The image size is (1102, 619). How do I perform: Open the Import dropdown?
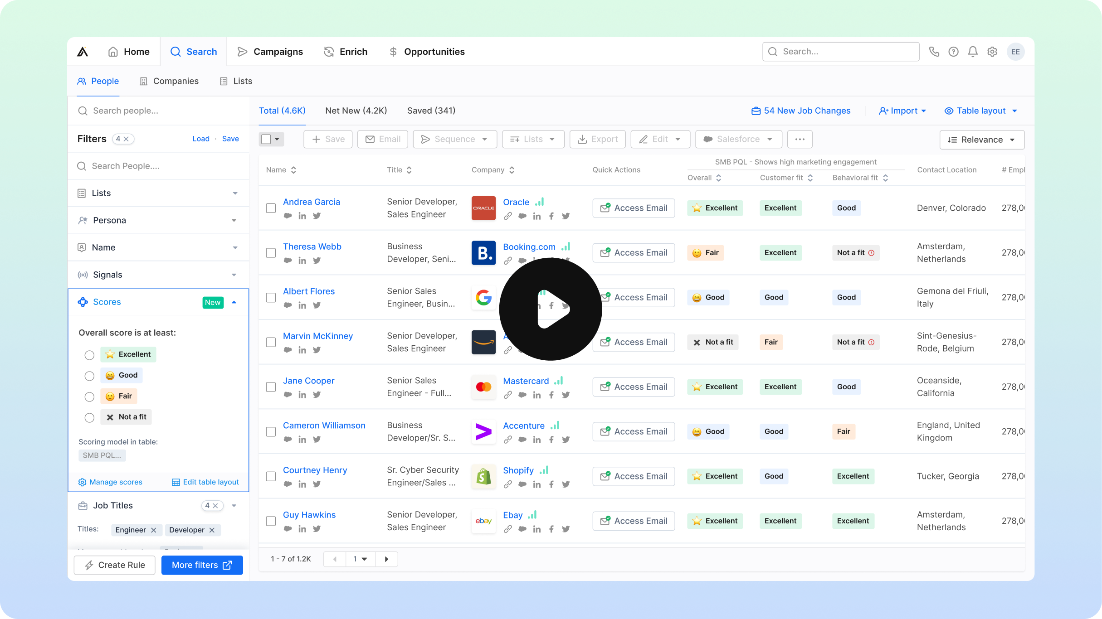pyautogui.click(x=902, y=111)
